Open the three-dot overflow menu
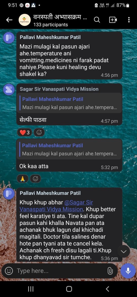137x297 pixels. click(x=129, y=20)
